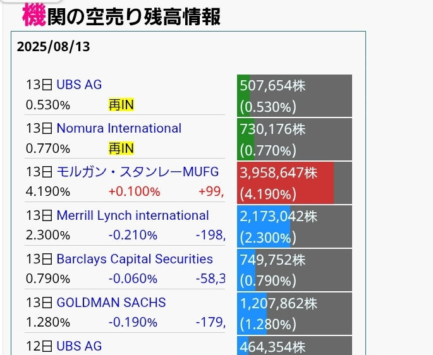Open the 13日 UBS AG link

(79, 85)
